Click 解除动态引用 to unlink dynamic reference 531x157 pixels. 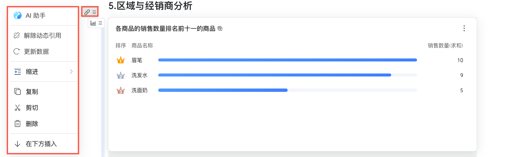42,35
